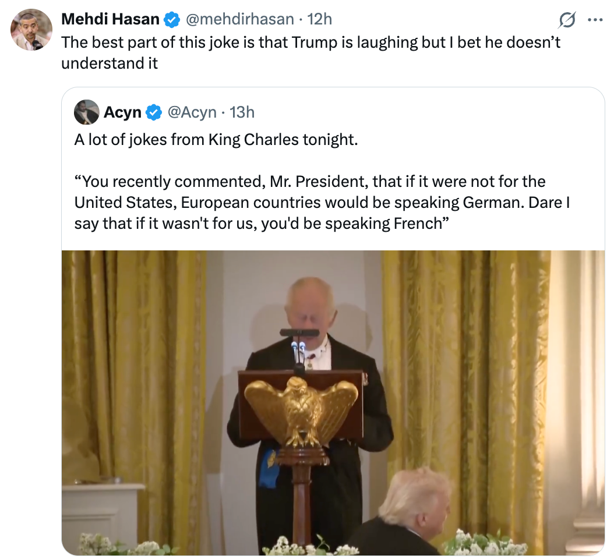Viewport: 614px width, 559px height.
Task: Select the 12h timestamp on the main post
Action: pos(322,19)
